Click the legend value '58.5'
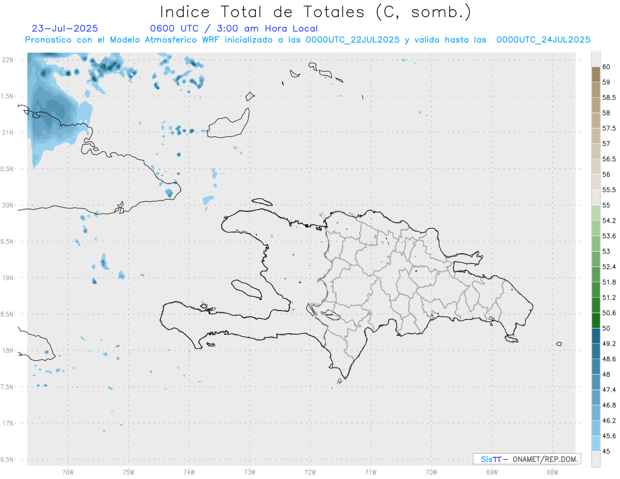The image size is (620, 479). coord(609,97)
